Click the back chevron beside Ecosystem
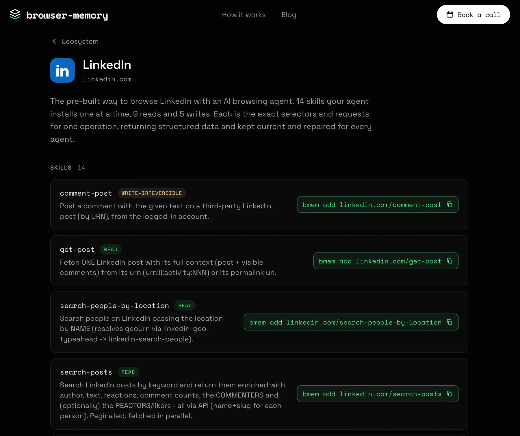Screen dimensions: 520x436 pyautogui.click(x=54, y=41)
